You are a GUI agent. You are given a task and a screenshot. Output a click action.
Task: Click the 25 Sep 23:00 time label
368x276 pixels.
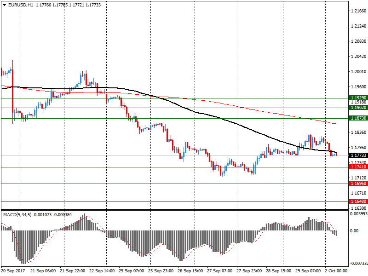point(161,271)
